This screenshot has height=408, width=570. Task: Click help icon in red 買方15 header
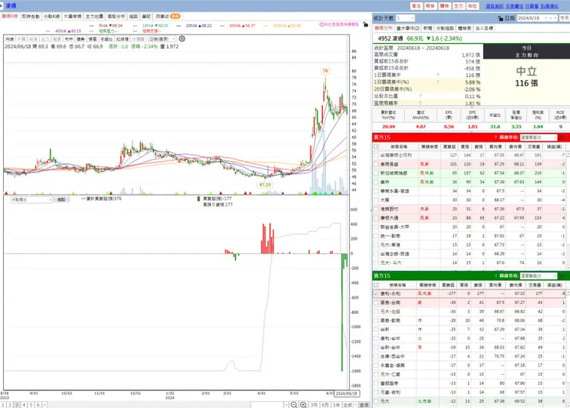click(495, 137)
